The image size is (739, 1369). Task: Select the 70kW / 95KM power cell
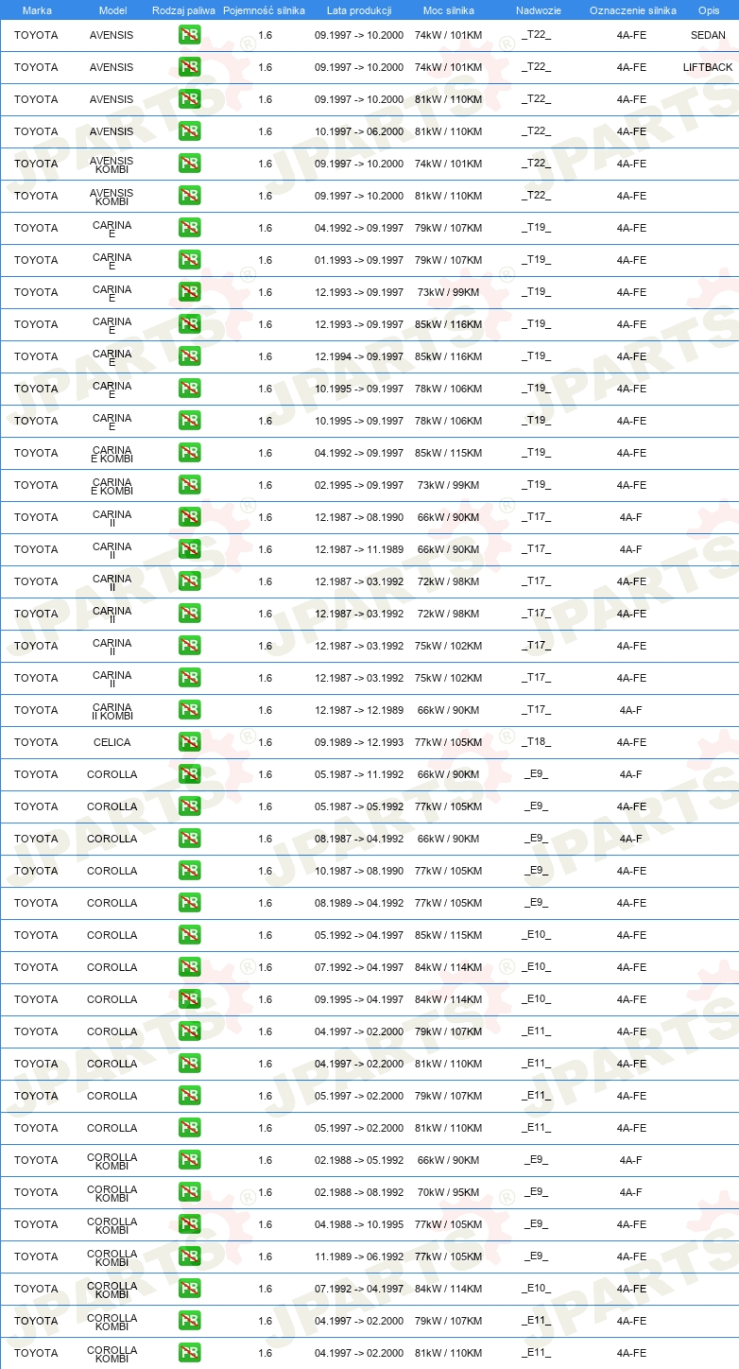448,1192
